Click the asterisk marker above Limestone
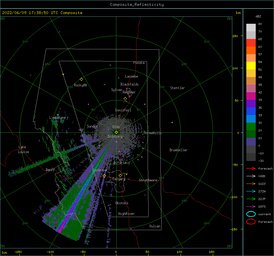 pyautogui.click(x=58, y=115)
